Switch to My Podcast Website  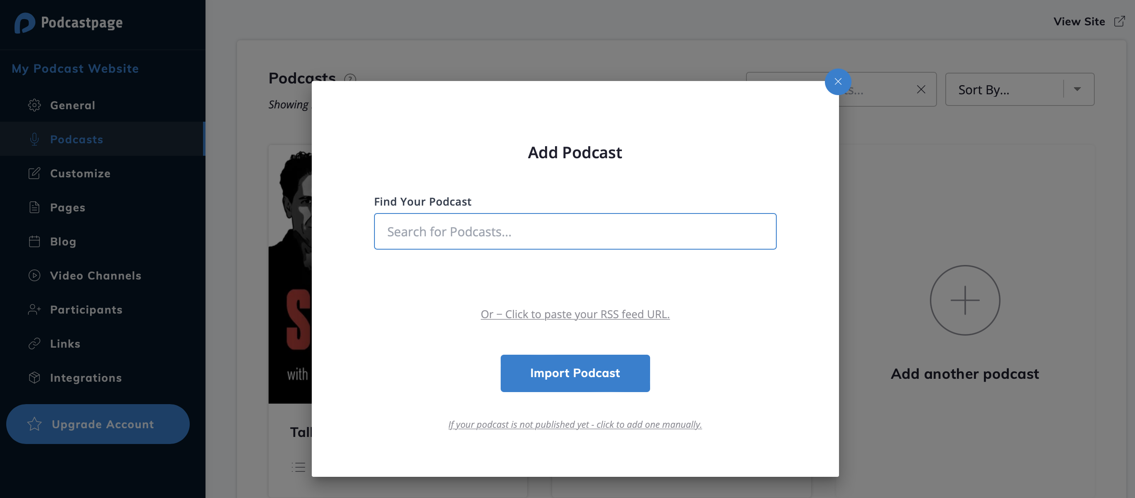tap(75, 68)
